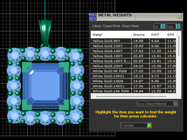The height and width of the screenshot is (140, 187).
Task: Click the 24.20 grams value
Action: click(138, 66)
